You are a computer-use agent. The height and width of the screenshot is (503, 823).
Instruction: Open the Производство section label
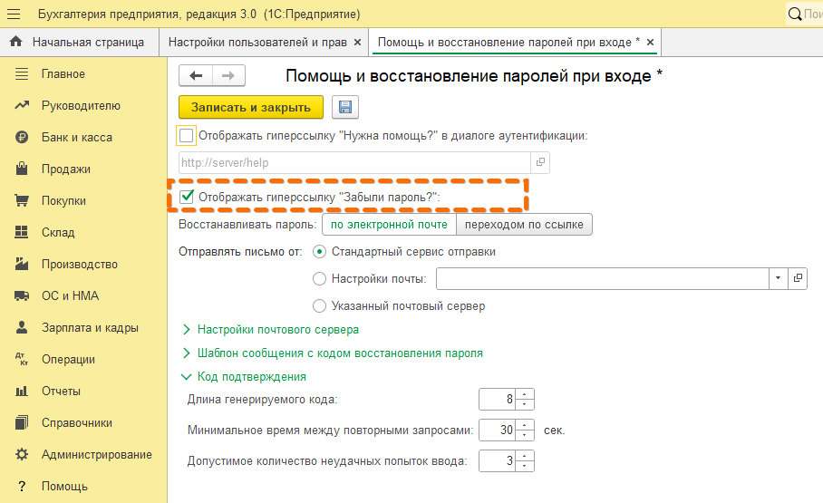[79, 264]
